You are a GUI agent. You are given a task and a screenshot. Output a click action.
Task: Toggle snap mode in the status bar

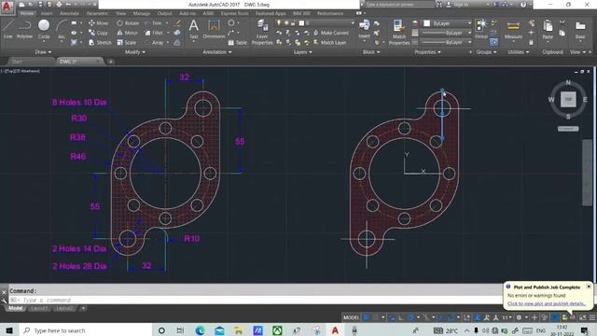point(376,317)
